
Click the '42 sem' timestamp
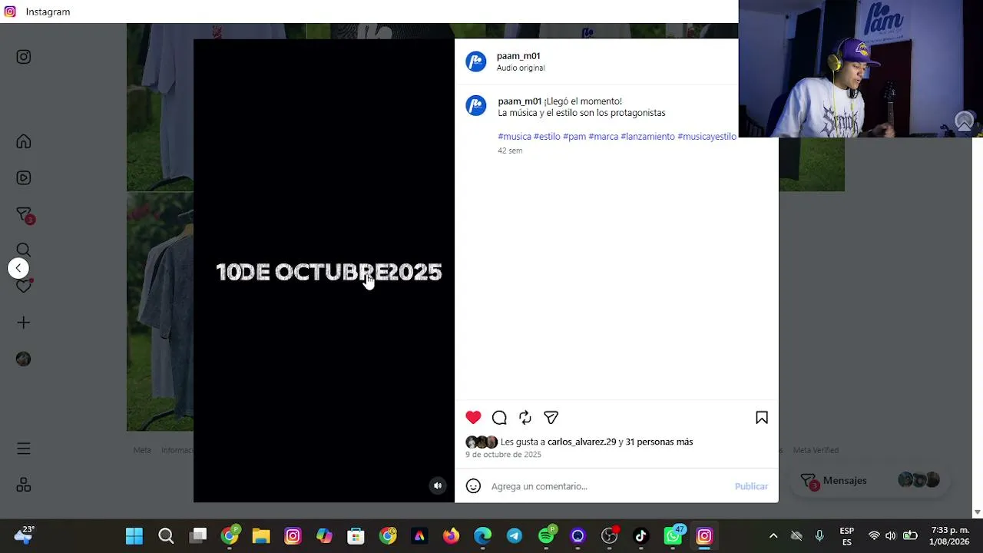pos(510,151)
